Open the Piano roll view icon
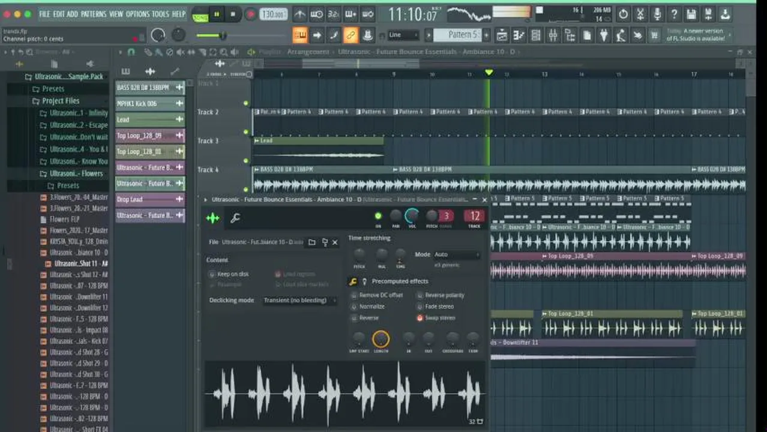The width and height of the screenshot is (767, 432). coord(519,35)
